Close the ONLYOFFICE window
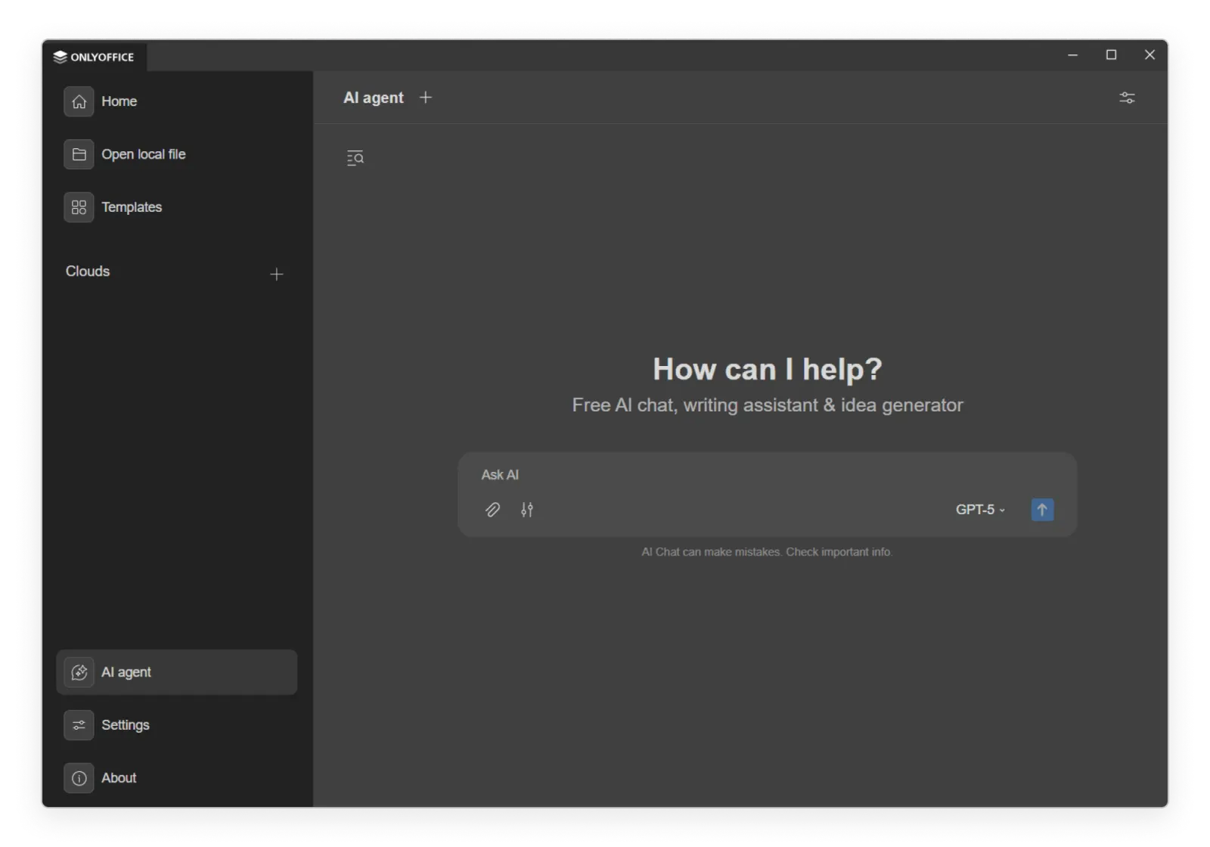The height and width of the screenshot is (847, 1210). [1149, 55]
